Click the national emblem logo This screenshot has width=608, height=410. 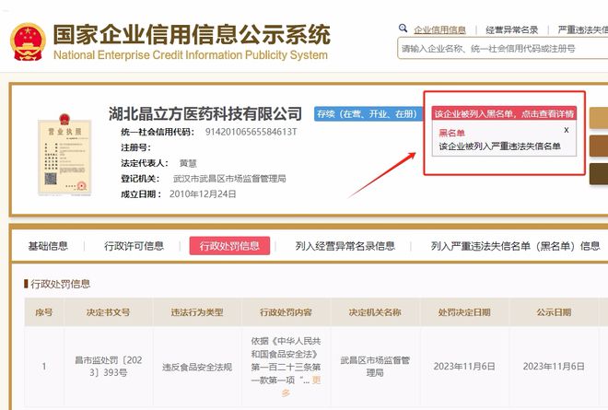point(28,41)
